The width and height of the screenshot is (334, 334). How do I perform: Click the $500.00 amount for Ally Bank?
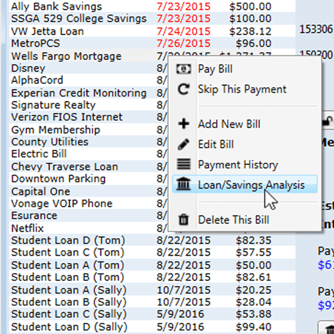pos(250,6)
